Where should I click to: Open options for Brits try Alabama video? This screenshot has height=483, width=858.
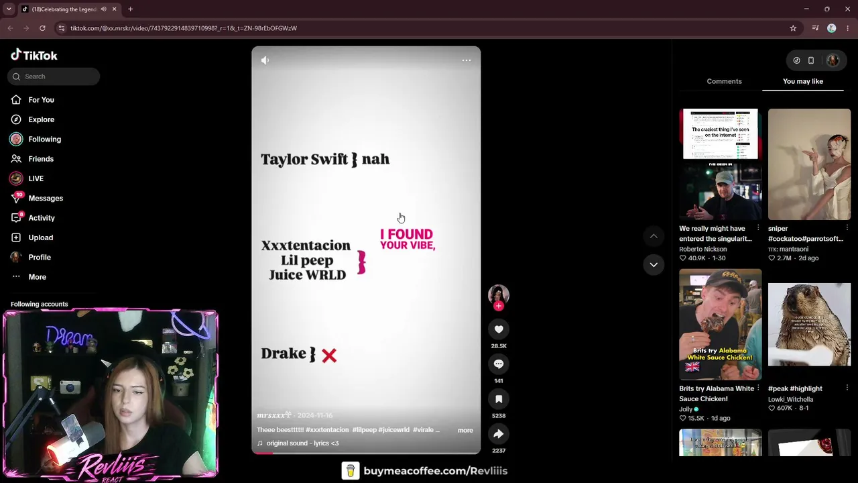[758, 388]
